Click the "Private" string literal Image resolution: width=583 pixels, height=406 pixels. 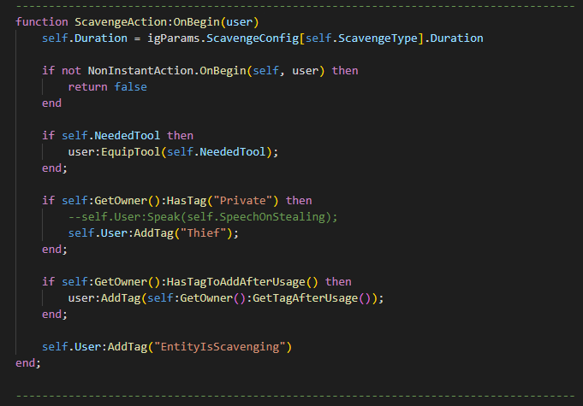click(243, 200)
